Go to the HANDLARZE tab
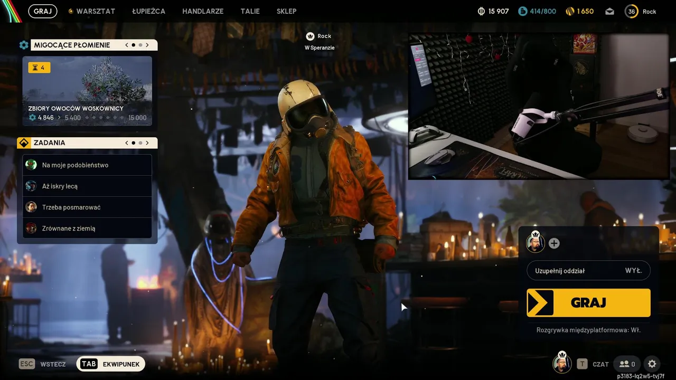Viewport: 676px width, 380px height. tap(203, 11)
